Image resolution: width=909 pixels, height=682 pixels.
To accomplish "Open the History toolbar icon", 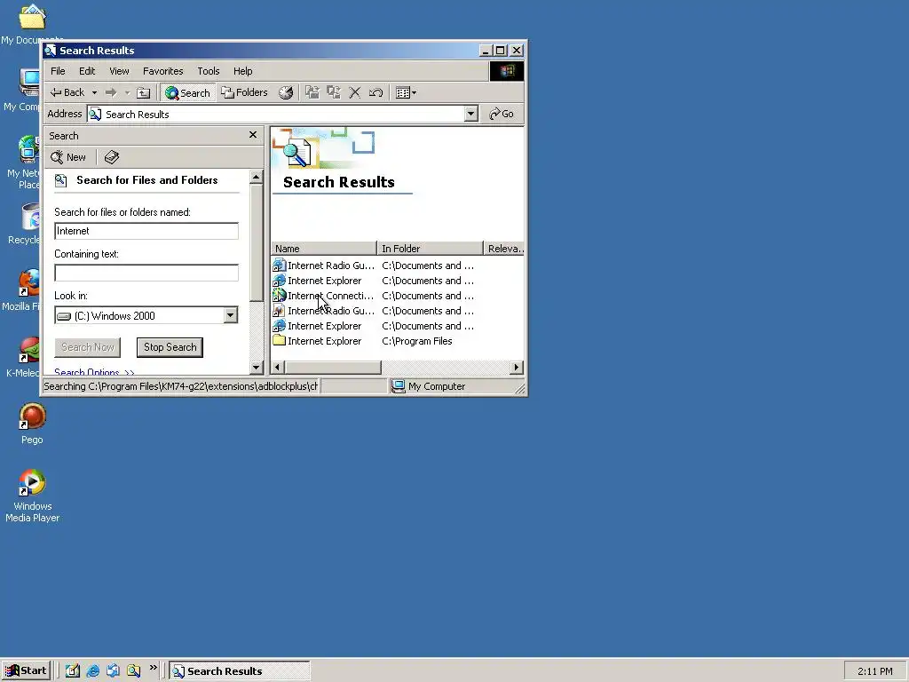I will 286,92.
